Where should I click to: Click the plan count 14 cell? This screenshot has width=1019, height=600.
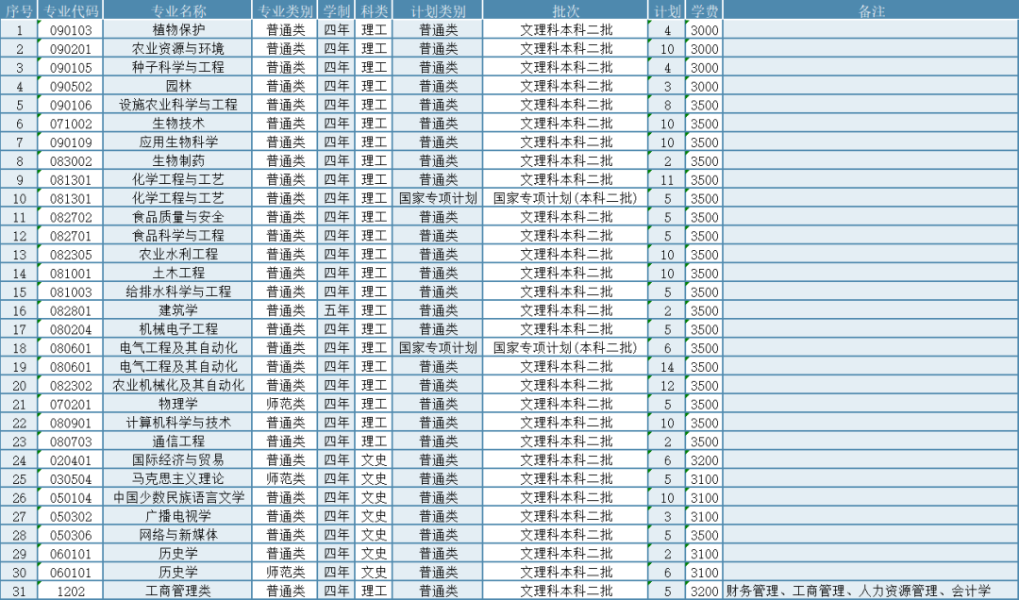click(x=667, y=366)
